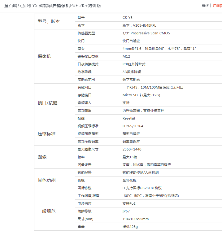The height and width of the screenshot is (231, 222).
Task: Open the 详细参数 tab link
Action: pyautogui.click(x=217, y=6)
